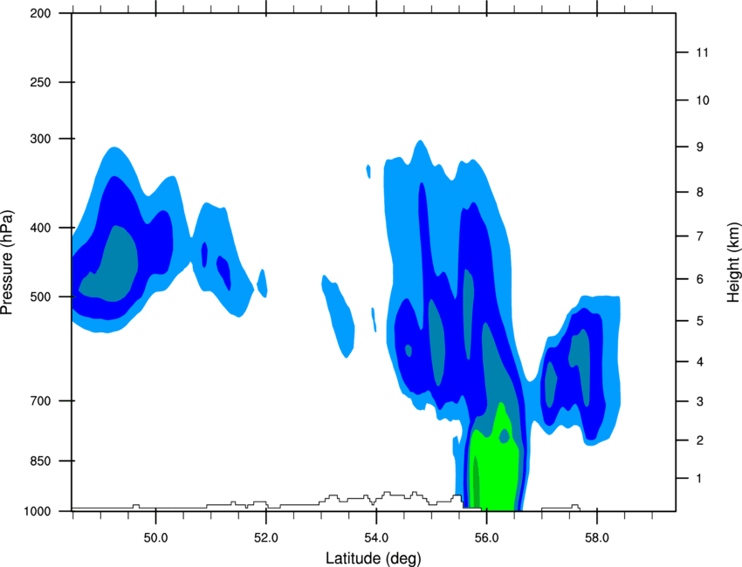Click the 7 km height label
The height and width of the screenshot is (567, 742).
pyautogui.click(x=699, y=236)
